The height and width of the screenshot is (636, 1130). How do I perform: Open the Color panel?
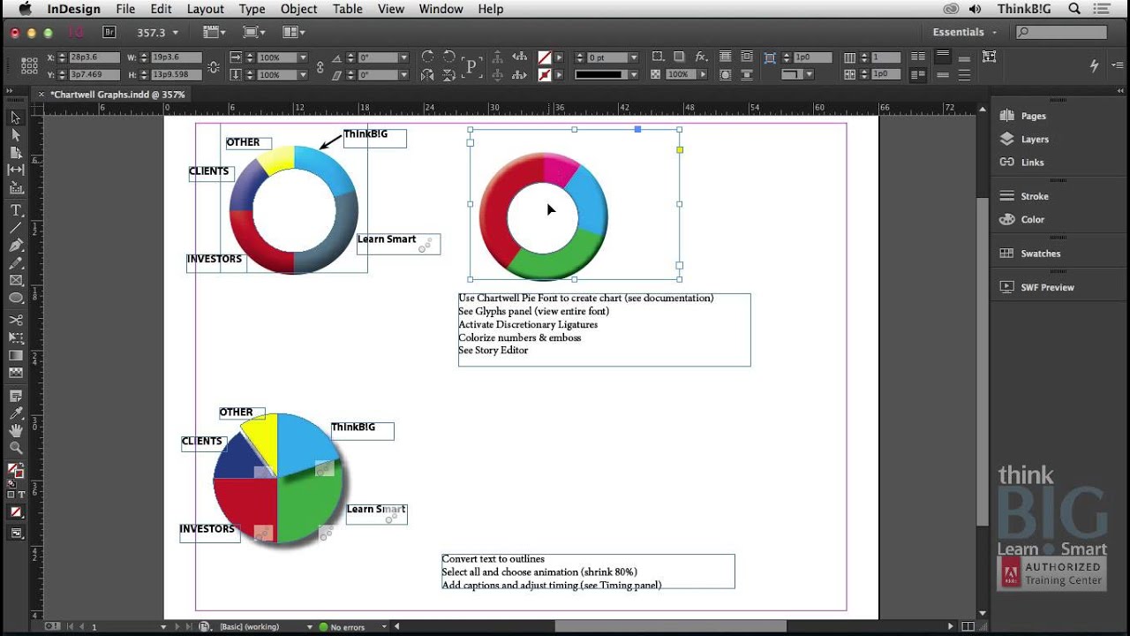[x=1032, y=219]
